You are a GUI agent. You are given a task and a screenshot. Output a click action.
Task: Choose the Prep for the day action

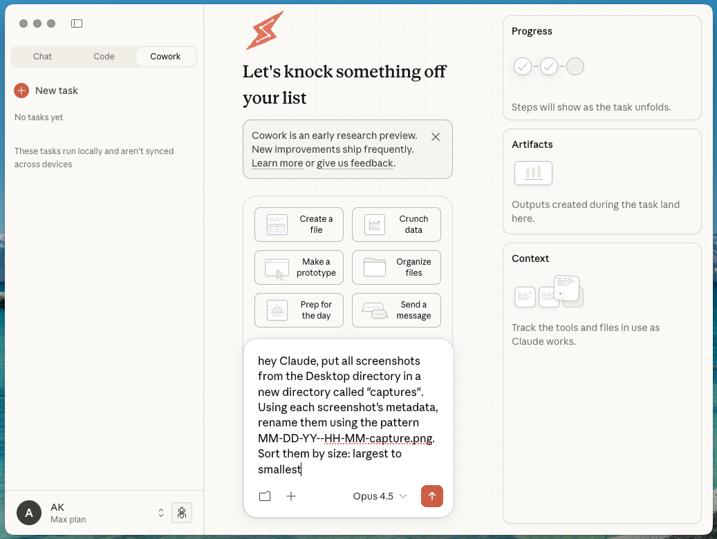(x=298, y=310)
